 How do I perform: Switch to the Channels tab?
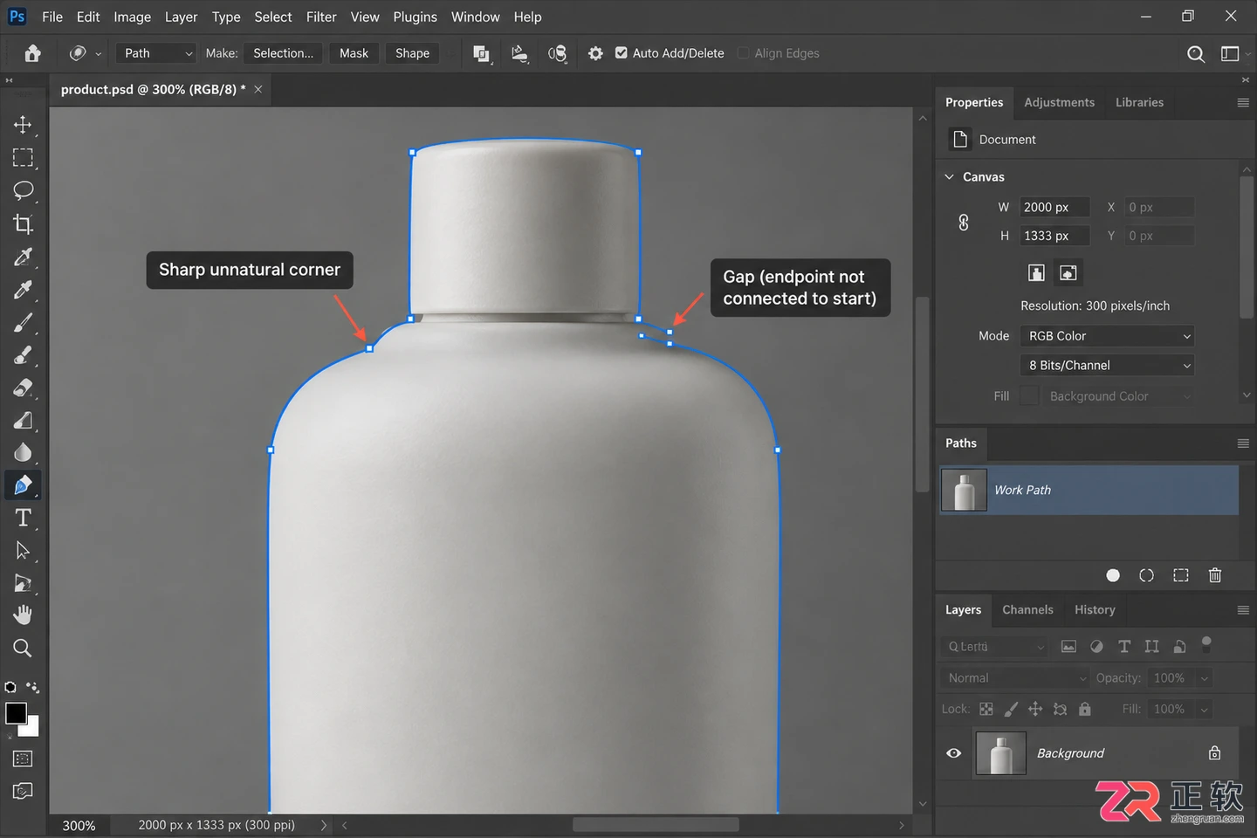point(1027,610)
